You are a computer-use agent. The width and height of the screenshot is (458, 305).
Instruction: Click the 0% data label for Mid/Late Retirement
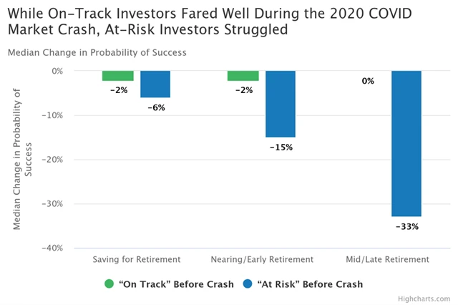click(x=369, y=81)
